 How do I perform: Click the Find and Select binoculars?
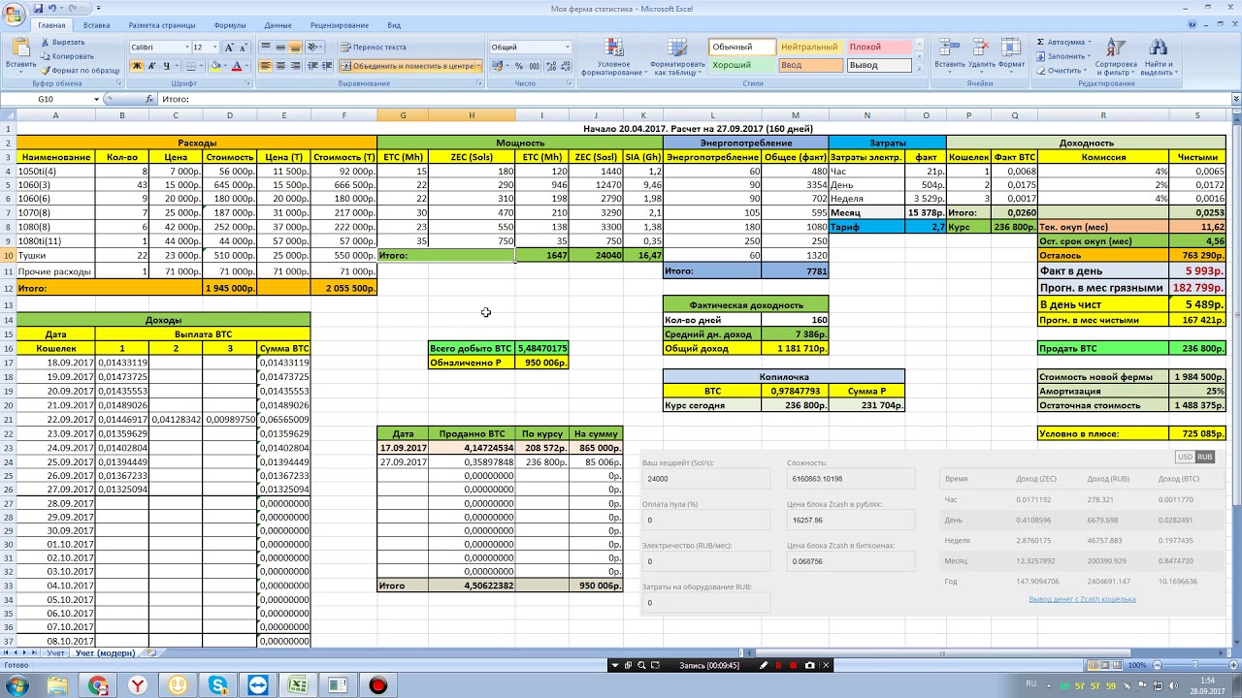pyautogui.click(x=1157, y=56)
